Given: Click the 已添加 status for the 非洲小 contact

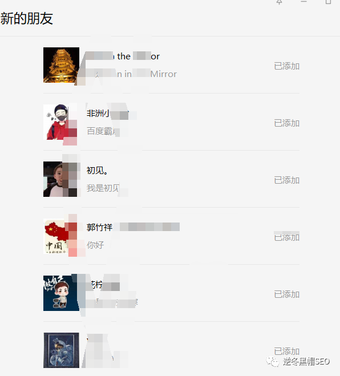Looking at the screenshot, I should tap(287, 123).
